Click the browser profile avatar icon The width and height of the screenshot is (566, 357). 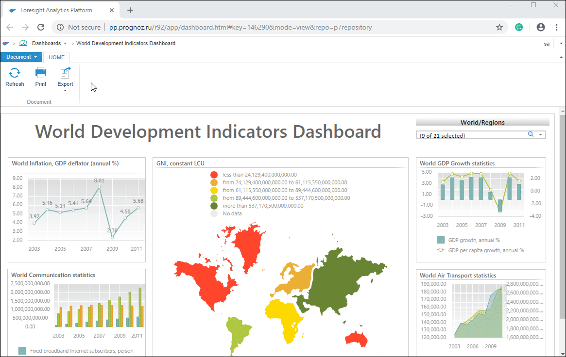pos(541,27)
